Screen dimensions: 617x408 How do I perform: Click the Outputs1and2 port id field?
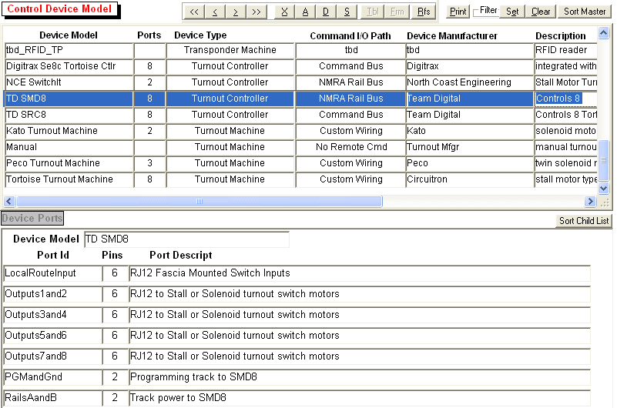pyautogui.click(x=52, y=294)
